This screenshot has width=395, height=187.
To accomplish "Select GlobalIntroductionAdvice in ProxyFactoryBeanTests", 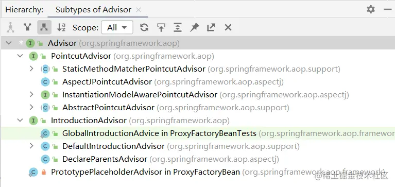I will (x=198, y=133).
